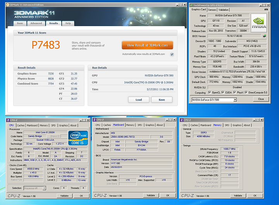Open the SPD tab in the Mainboard CPU-Z window

click(x=140, y=125)
